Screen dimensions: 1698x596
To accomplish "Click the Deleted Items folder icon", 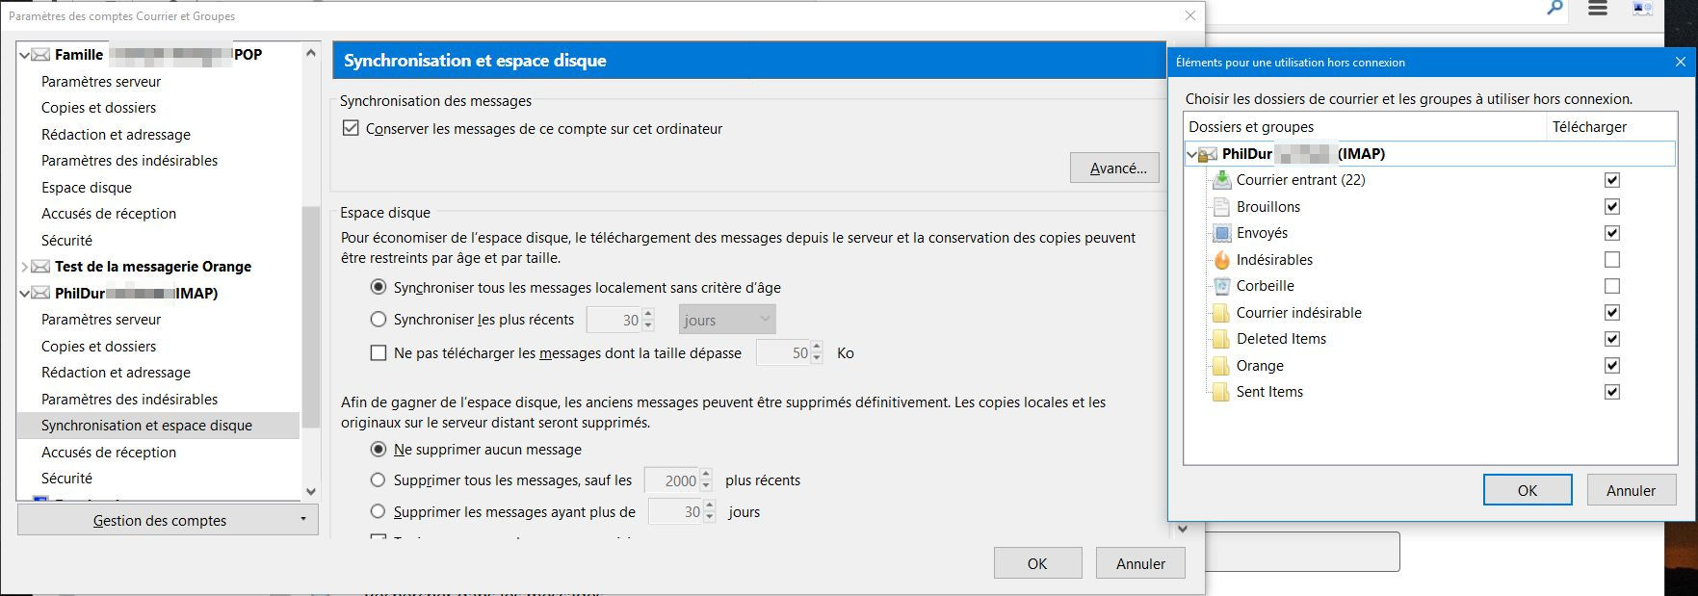I will (1221, 339).
